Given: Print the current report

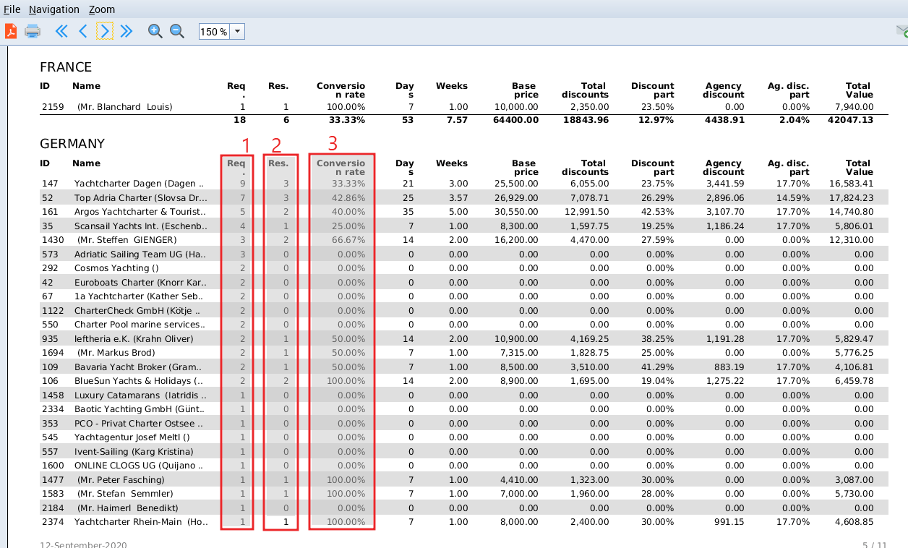Looking at the screenshot, I should point(32,31).
